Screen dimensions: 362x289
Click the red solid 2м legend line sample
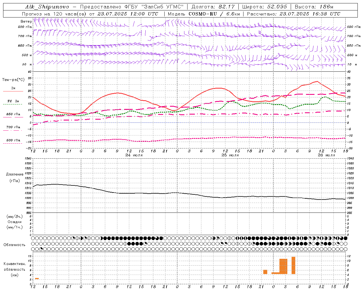coord(13,91)
